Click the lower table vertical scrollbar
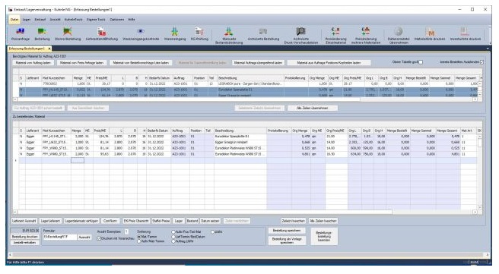The width and height of the screenshot is (499, 274). [479, 172]
